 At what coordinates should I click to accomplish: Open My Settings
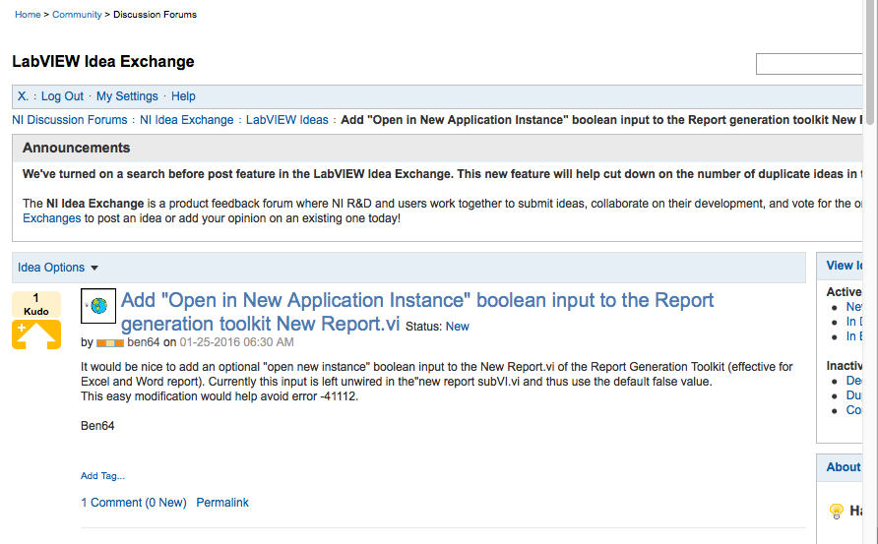(x=127, y=96)
